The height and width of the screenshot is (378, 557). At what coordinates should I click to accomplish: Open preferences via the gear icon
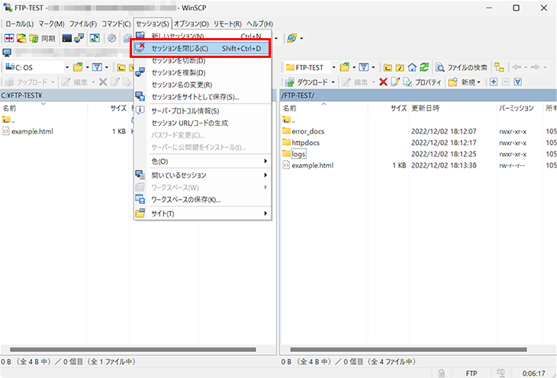[111, 38]
